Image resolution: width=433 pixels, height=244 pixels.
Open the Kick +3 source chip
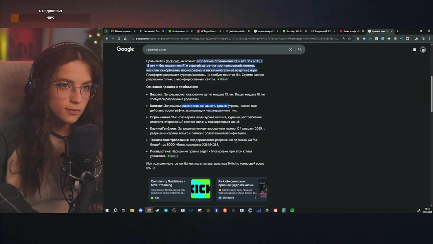tap(222, 79)
